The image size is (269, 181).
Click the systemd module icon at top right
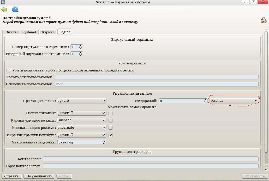(x=264, y=20)
